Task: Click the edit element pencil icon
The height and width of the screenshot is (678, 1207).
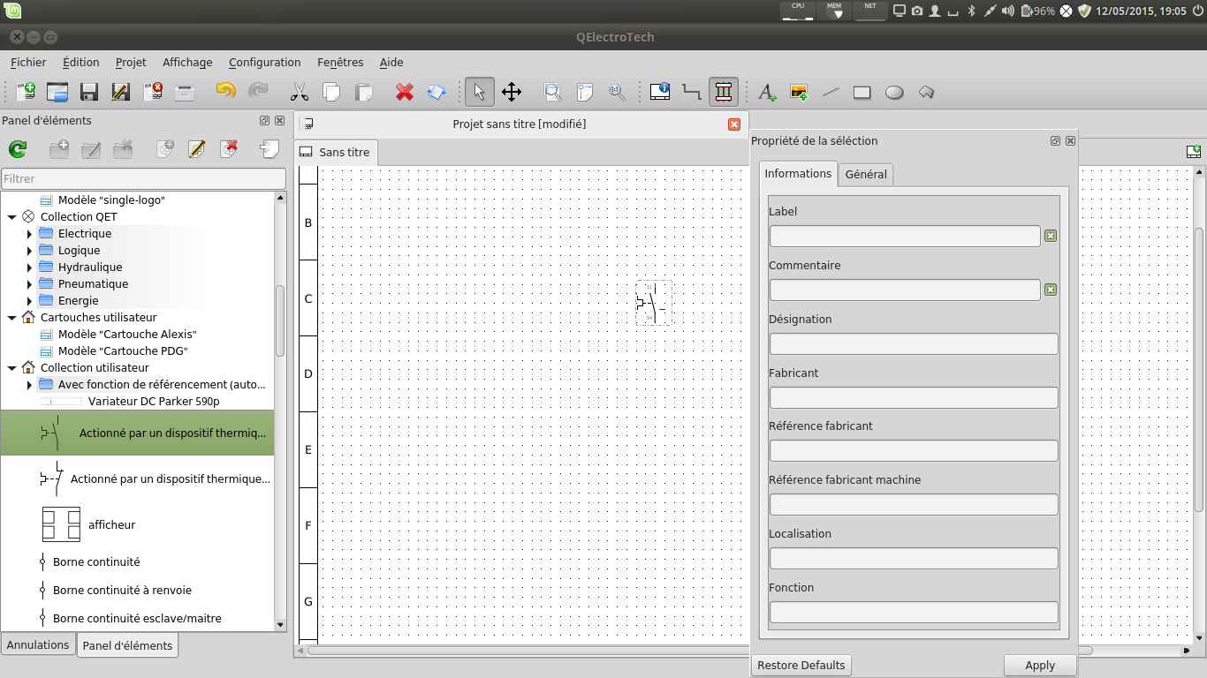Action: (x=197, y=150)
